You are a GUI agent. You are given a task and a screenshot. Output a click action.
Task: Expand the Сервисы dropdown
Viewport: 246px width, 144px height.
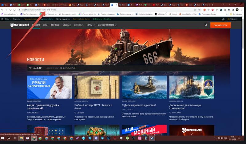(17, 19)
